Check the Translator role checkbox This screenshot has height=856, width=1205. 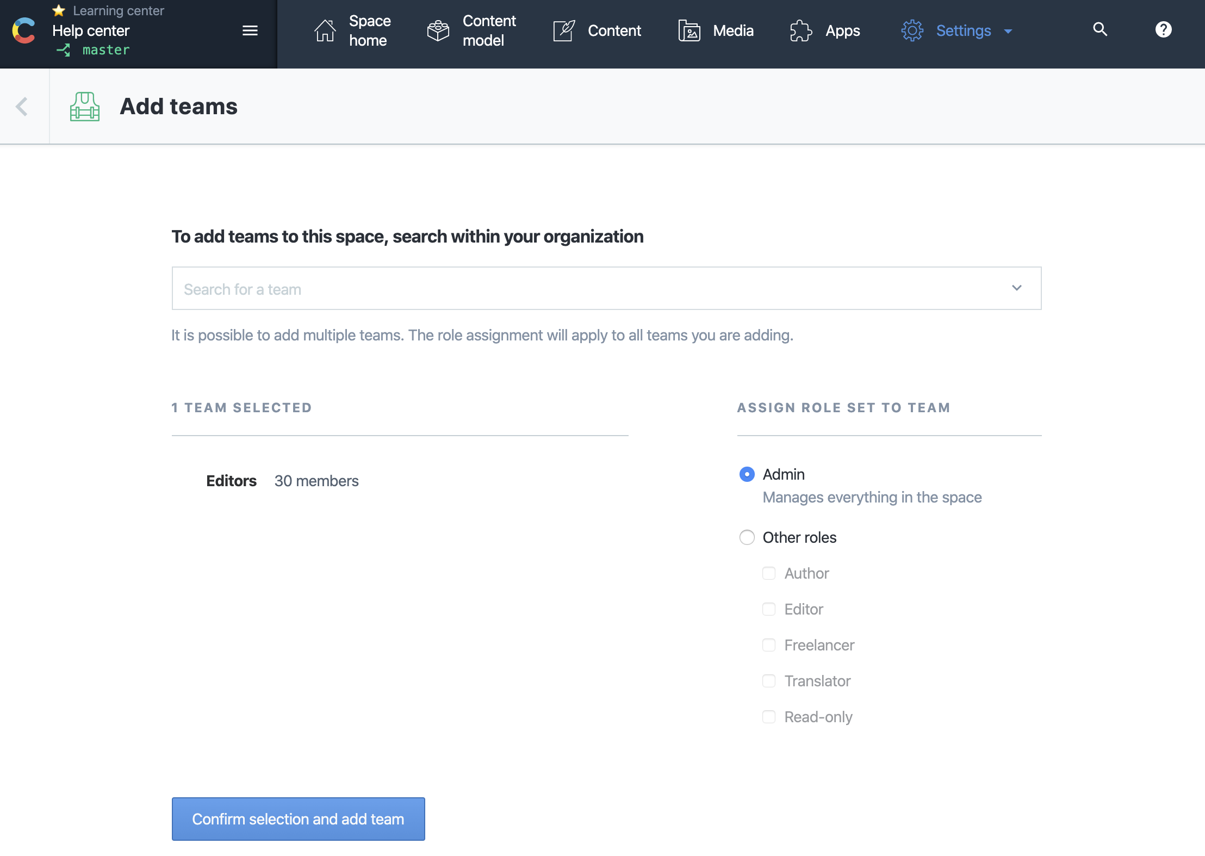point(768,681)
